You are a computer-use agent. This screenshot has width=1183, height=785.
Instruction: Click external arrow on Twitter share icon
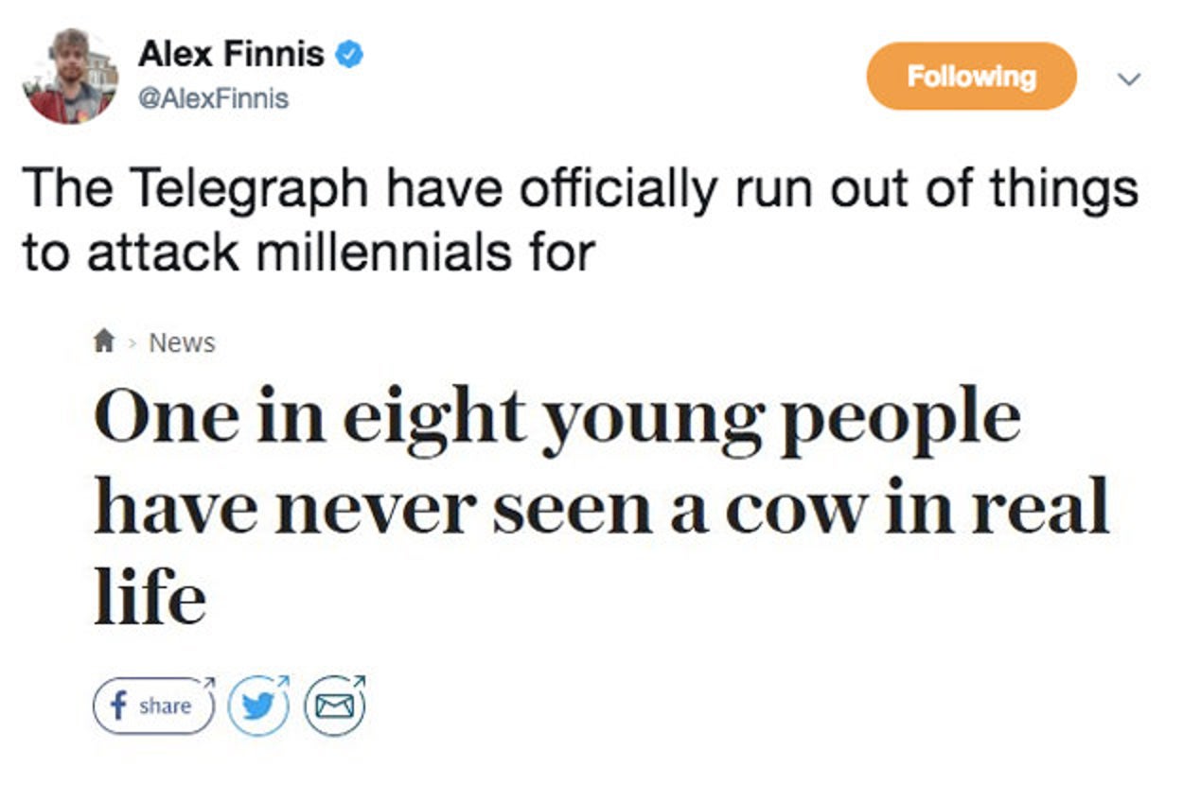[285, 681]
